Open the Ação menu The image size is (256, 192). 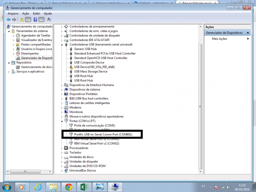pyautogui.click(x=26, y=13)
